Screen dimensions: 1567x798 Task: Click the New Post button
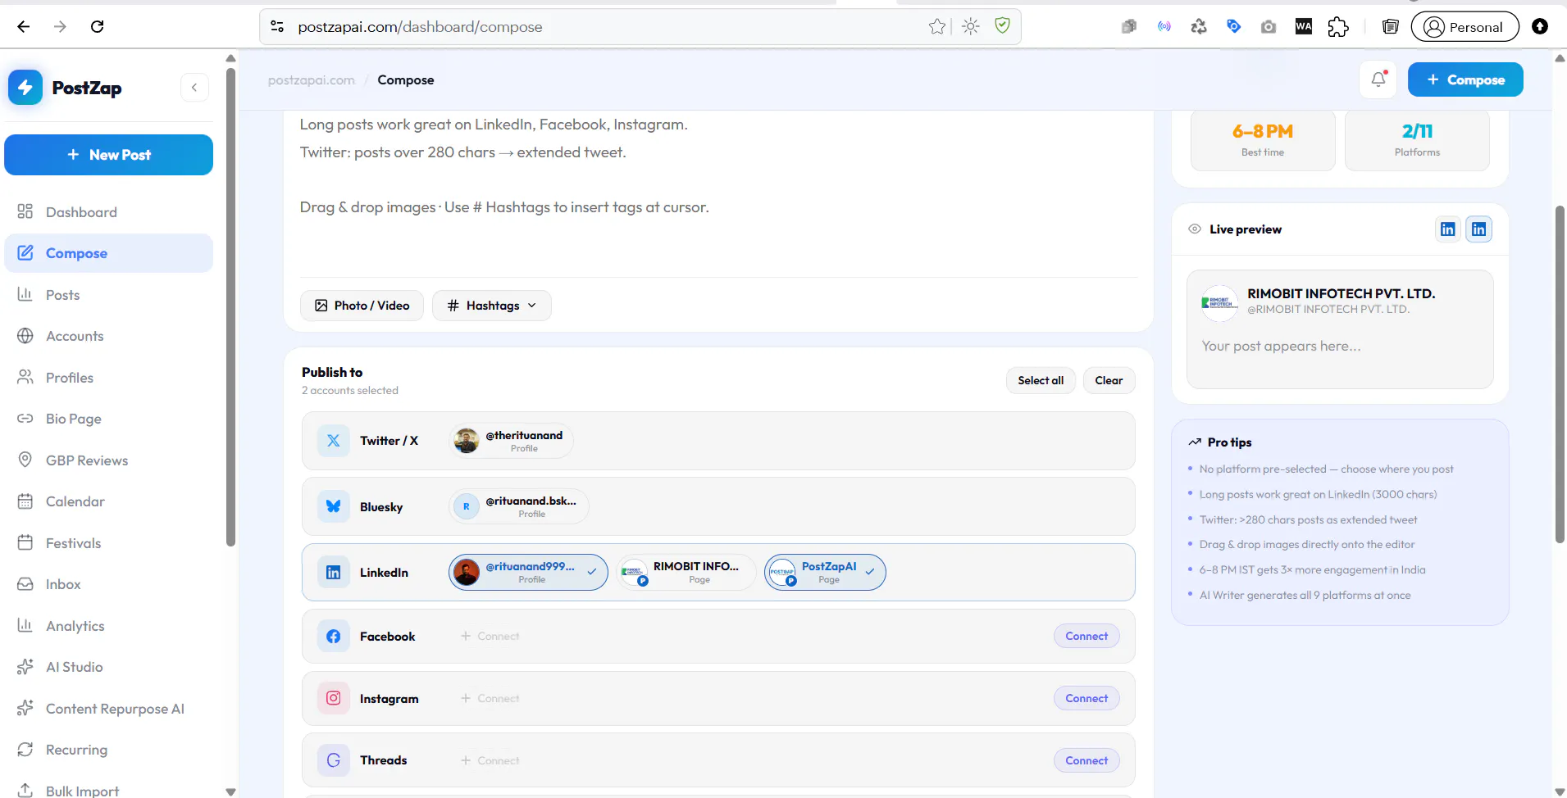[108, 155]
